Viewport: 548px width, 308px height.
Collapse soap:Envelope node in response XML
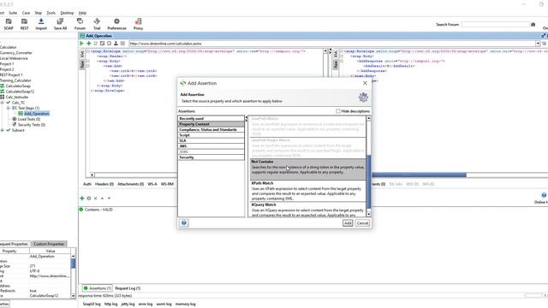click(342, 51)
